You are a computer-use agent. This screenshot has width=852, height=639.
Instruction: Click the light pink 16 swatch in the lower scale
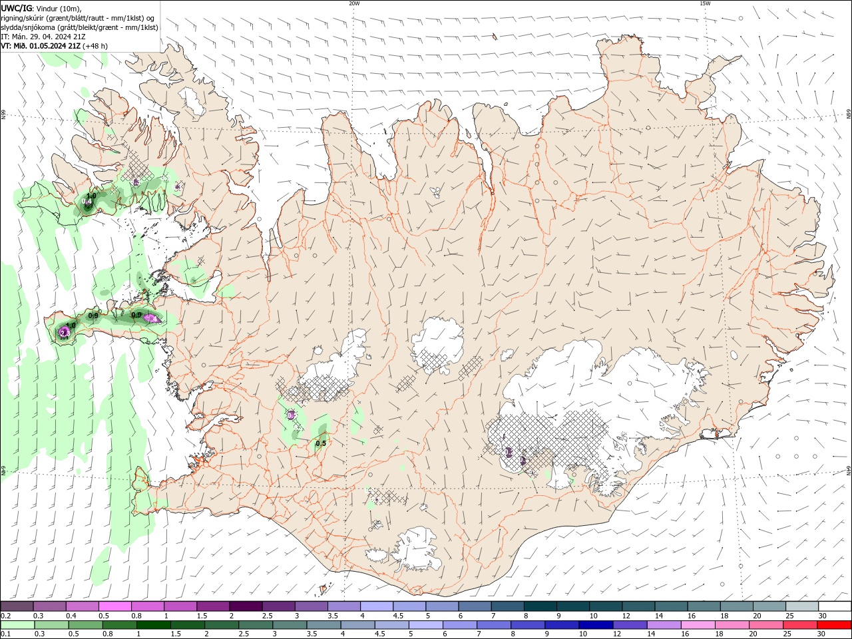[x=698, y=625]
